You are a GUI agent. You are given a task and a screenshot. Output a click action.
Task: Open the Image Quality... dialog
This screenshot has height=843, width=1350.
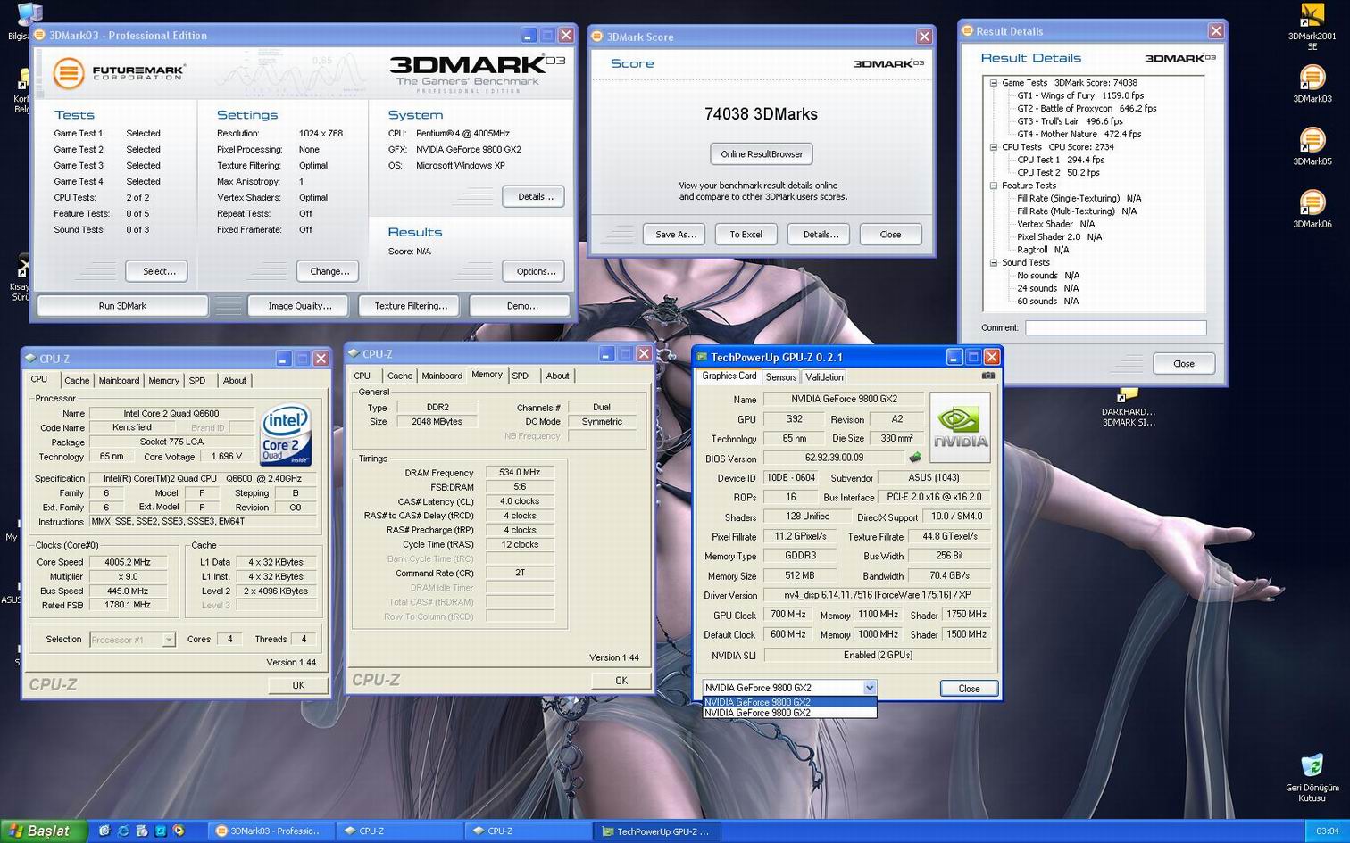coord(299,306)
